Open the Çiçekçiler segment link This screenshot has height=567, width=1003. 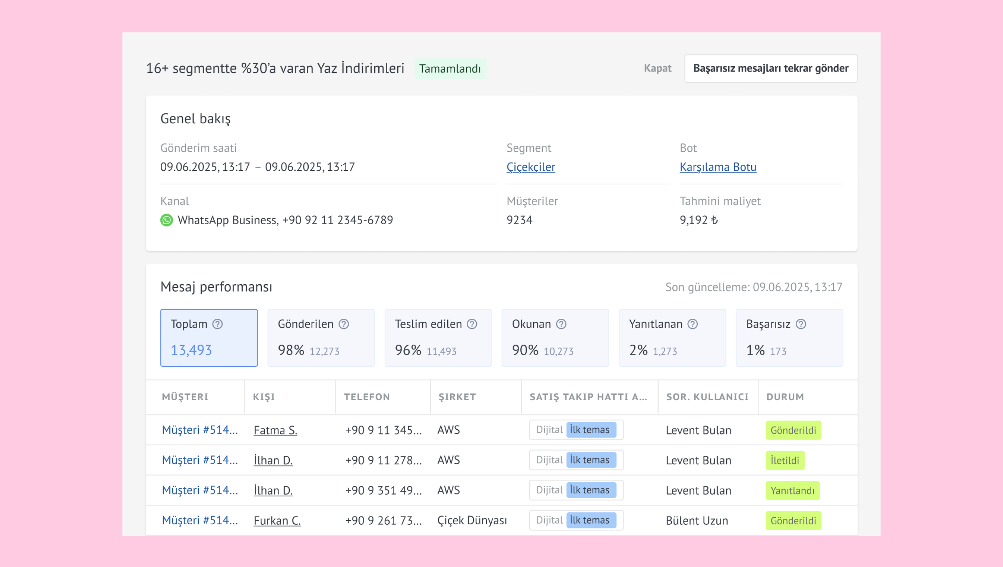point(530,167)
